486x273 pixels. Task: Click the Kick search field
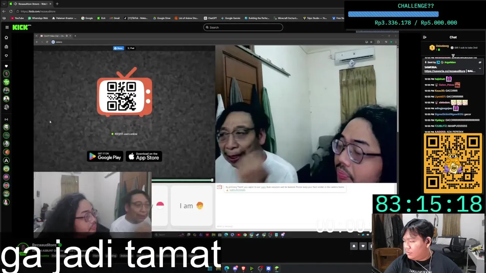(243, 27)
